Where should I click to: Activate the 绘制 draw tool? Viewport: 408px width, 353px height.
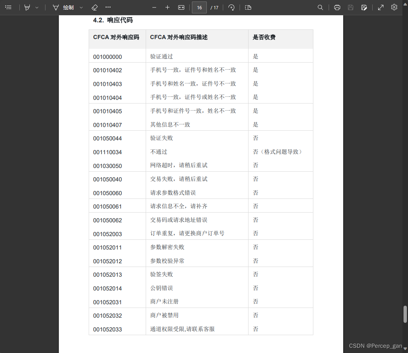coord(63,7)
